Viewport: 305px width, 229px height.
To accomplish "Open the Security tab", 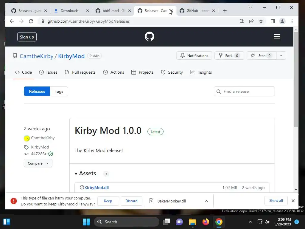I will 172,72.
